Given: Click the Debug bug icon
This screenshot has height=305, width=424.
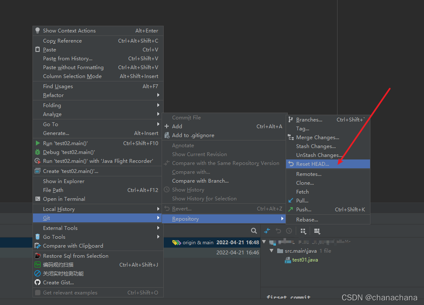Looking at the screenshot, I should (x=38, y=152).
